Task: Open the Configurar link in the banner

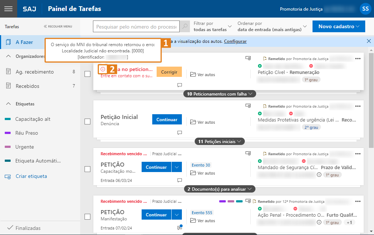Action: click(x=235, y=41)
